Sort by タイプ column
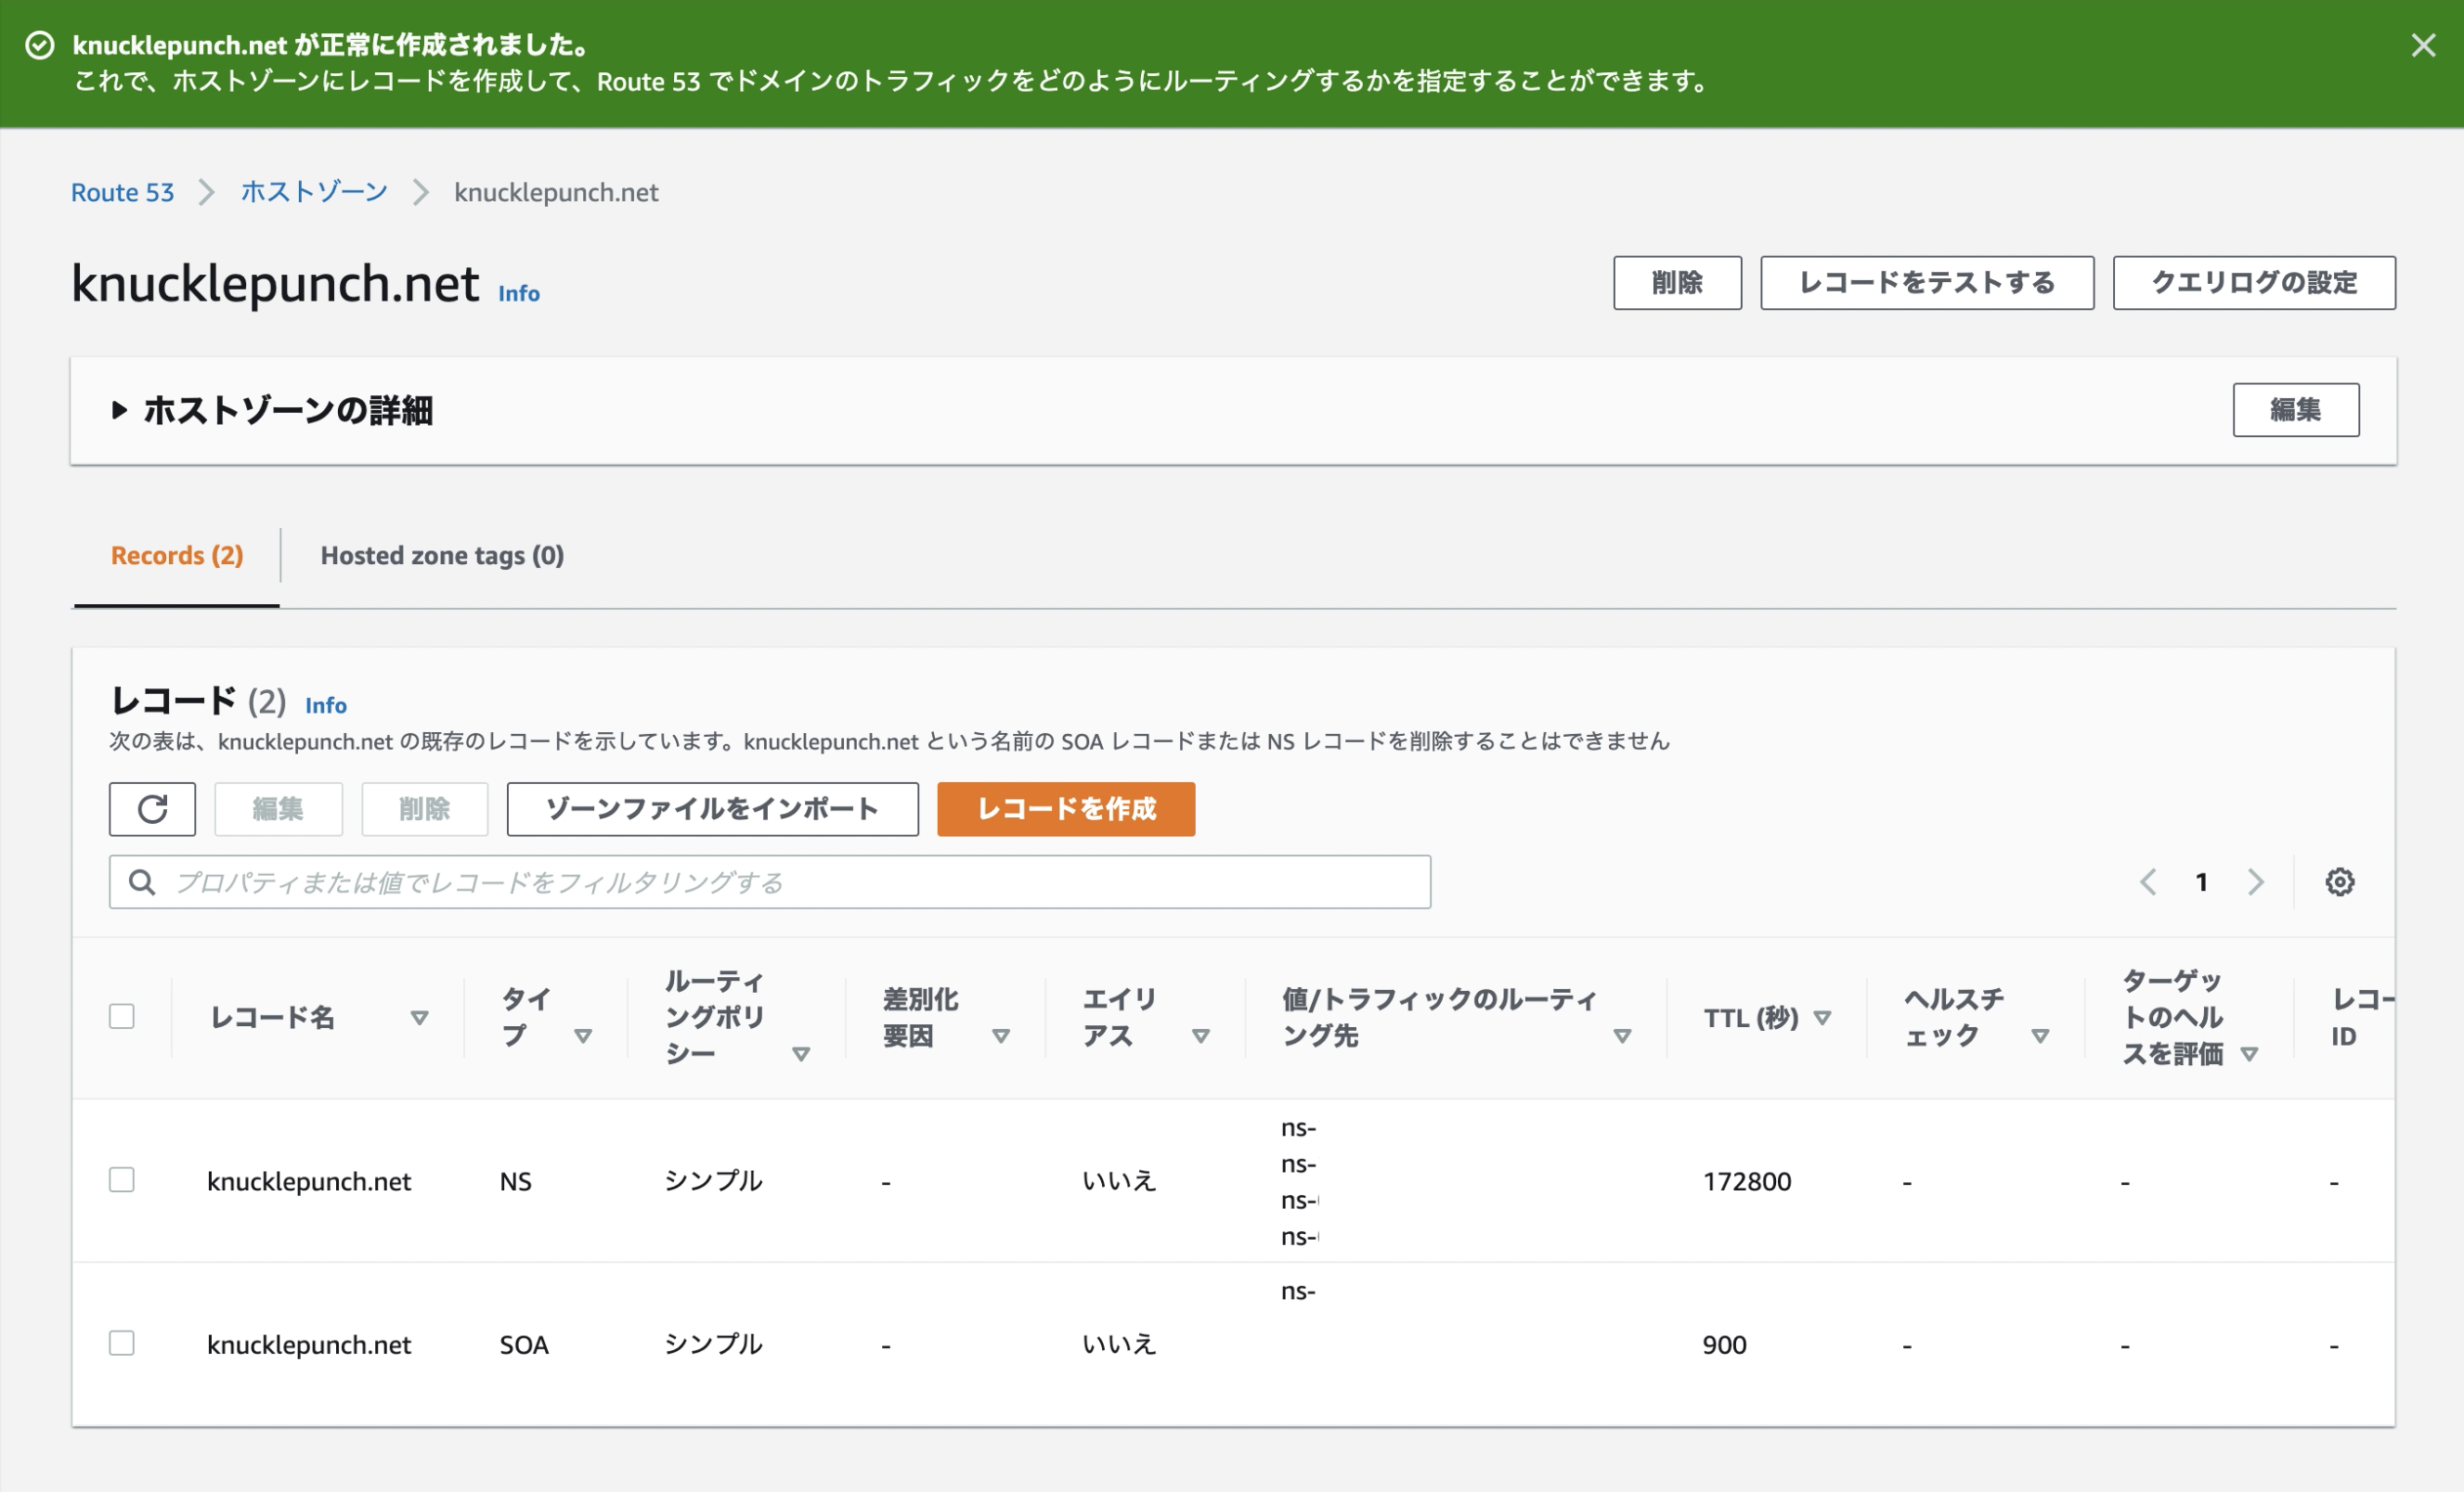Screen dimensions: 2464x1492 coord(583,1035)
